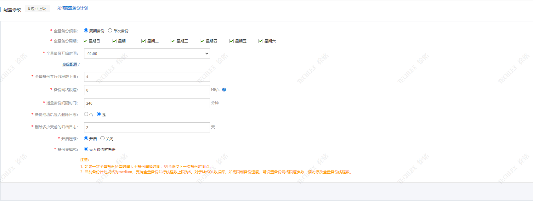
Task: Click the 返回上级 back button
Action: coord(37,8)
